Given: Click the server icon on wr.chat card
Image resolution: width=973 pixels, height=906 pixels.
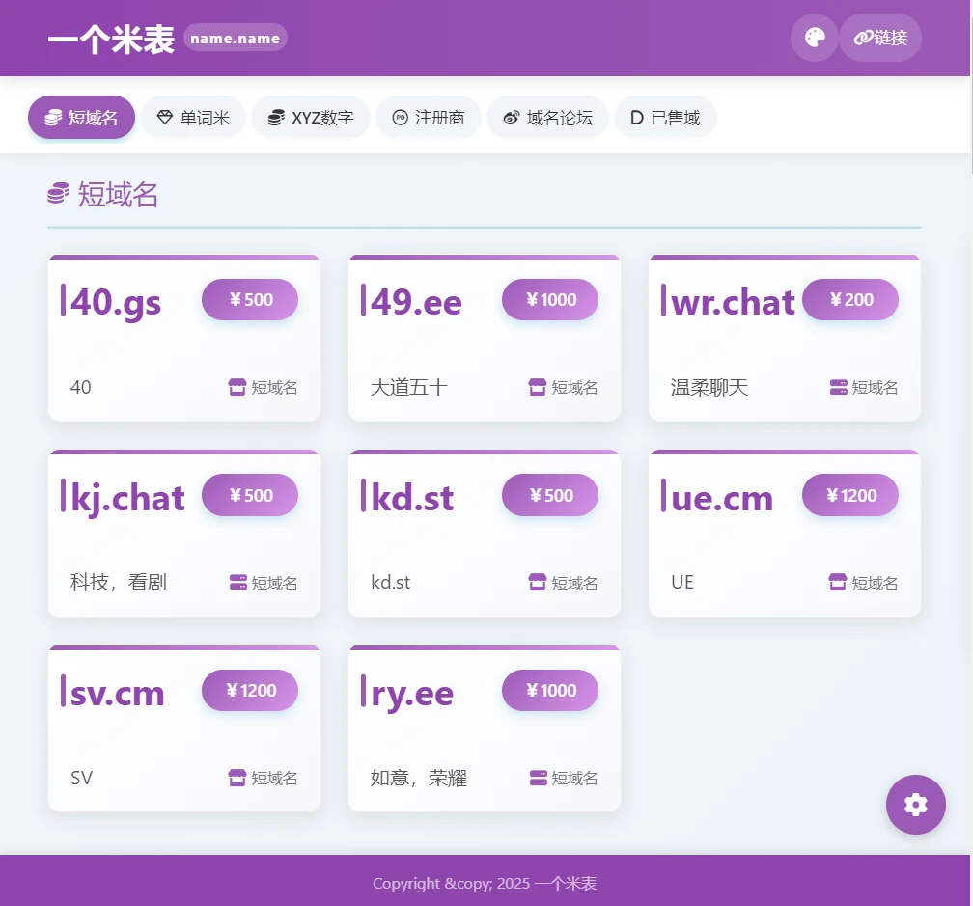Looking at the screenshot, I should pos(838,387).
